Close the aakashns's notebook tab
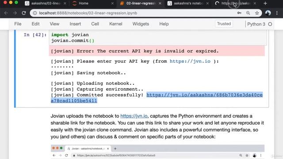283x159 pixels. (x=207, y=3)
